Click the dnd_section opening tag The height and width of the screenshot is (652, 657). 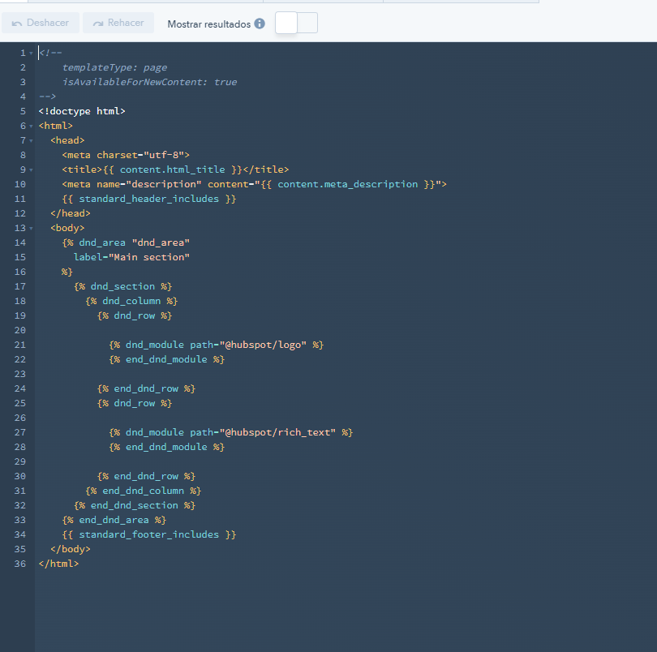pyautogui.click(x=122, y=286)
